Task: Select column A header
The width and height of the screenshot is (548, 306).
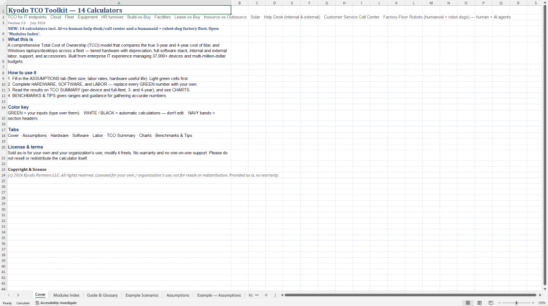Action: (119, 3)
